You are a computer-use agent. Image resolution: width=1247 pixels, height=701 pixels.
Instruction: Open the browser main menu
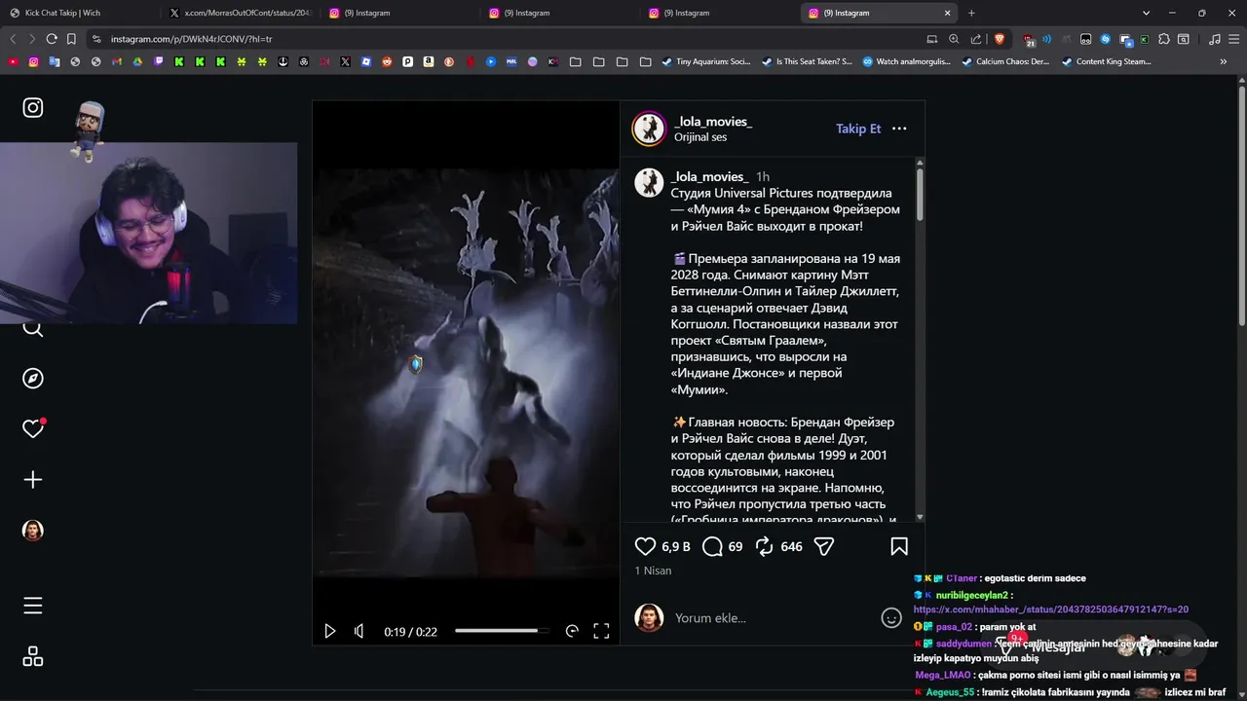point(1234,39)
